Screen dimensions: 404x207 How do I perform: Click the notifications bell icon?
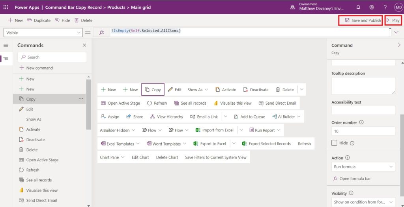[x=358, y=7]
